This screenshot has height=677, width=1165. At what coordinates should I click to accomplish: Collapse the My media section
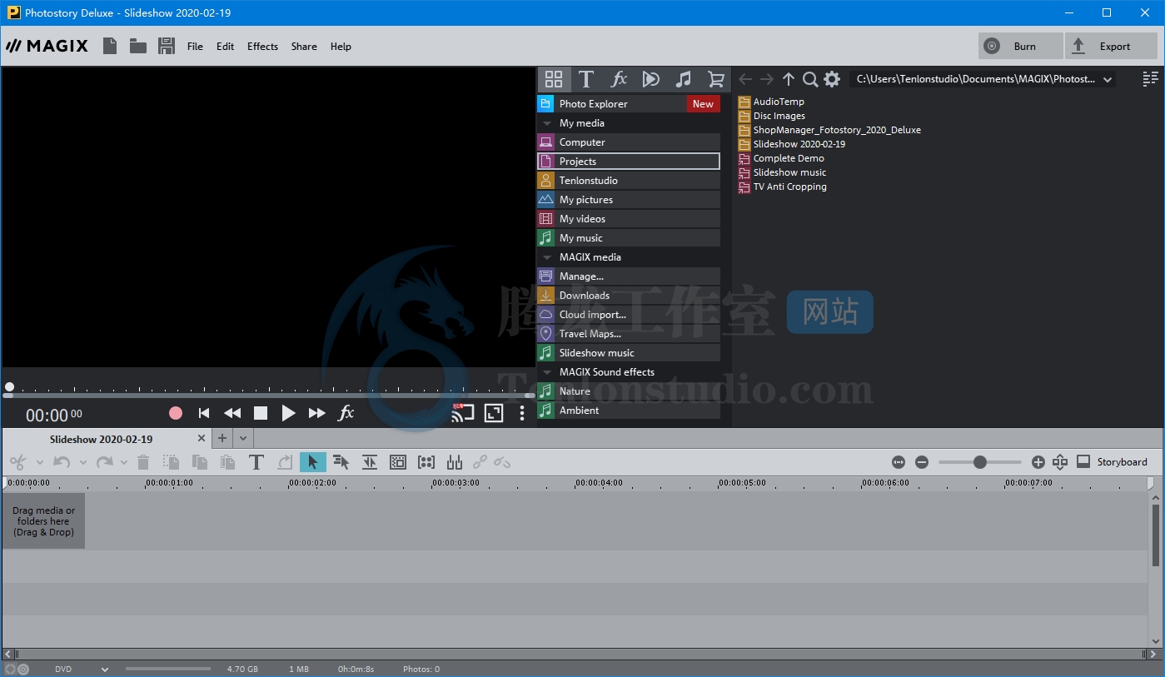coord(547,123)
